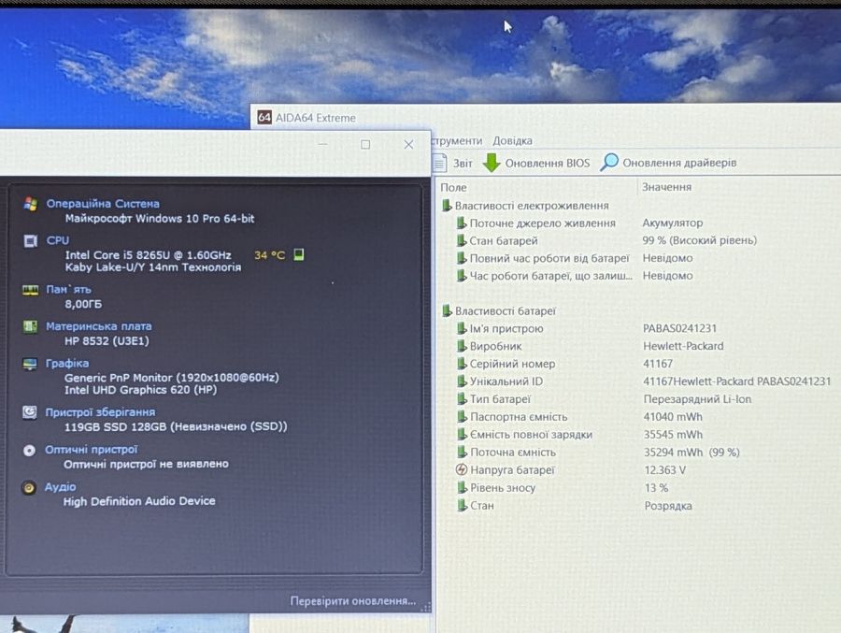The width and height of the screenshot is (841, 633).
Task: Click the icon beside Виробник row
Action: 462,346
